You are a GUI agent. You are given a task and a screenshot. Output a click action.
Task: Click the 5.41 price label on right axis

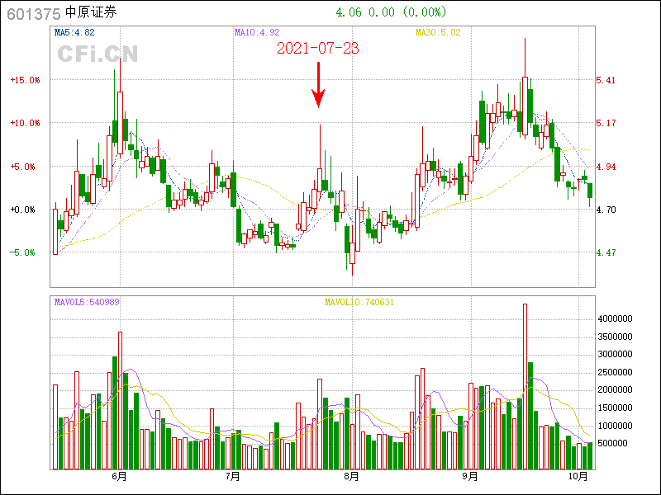pyautogui.click(x=606, y=80)
